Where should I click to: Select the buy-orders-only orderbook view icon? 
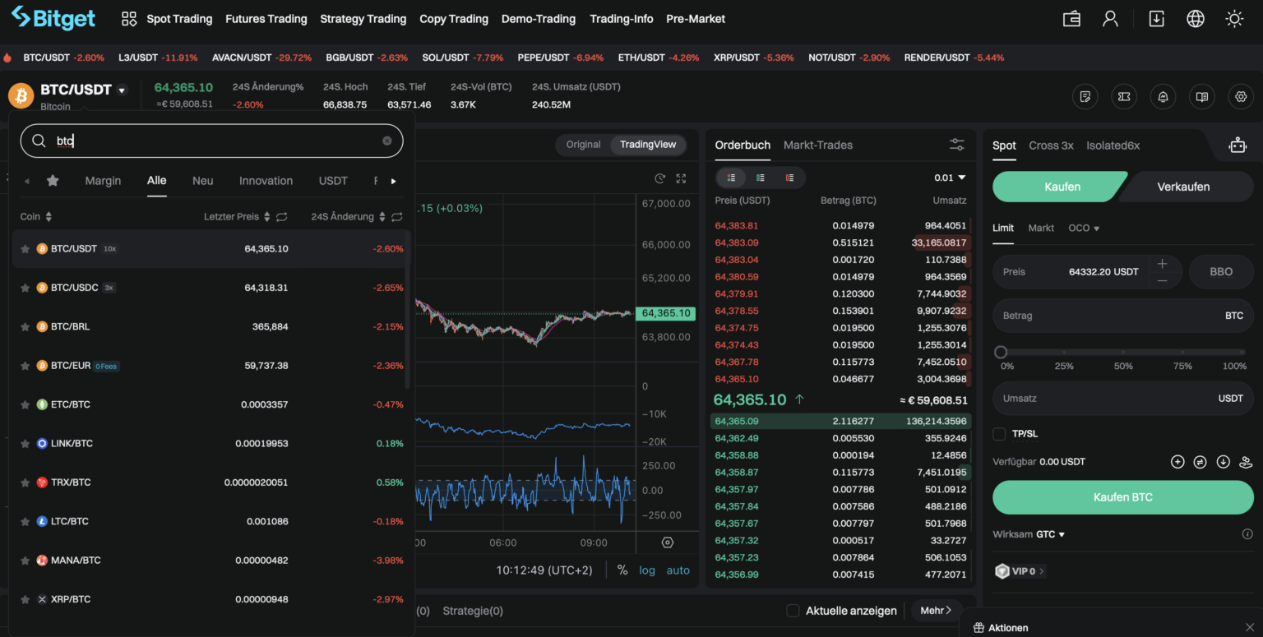pyautogui.click(x=760, y=178)
